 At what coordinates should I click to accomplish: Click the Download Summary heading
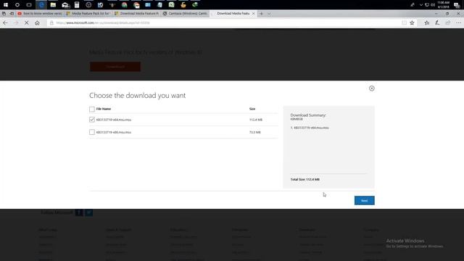(307, 115)
